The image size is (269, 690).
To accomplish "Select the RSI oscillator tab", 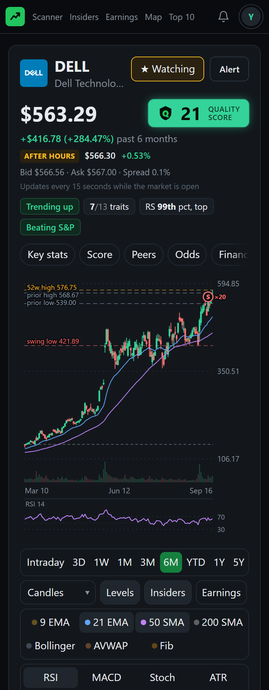I will point(51,678).
